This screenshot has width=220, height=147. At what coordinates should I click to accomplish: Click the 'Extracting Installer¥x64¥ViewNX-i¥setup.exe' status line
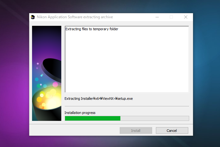pos(98,99)
